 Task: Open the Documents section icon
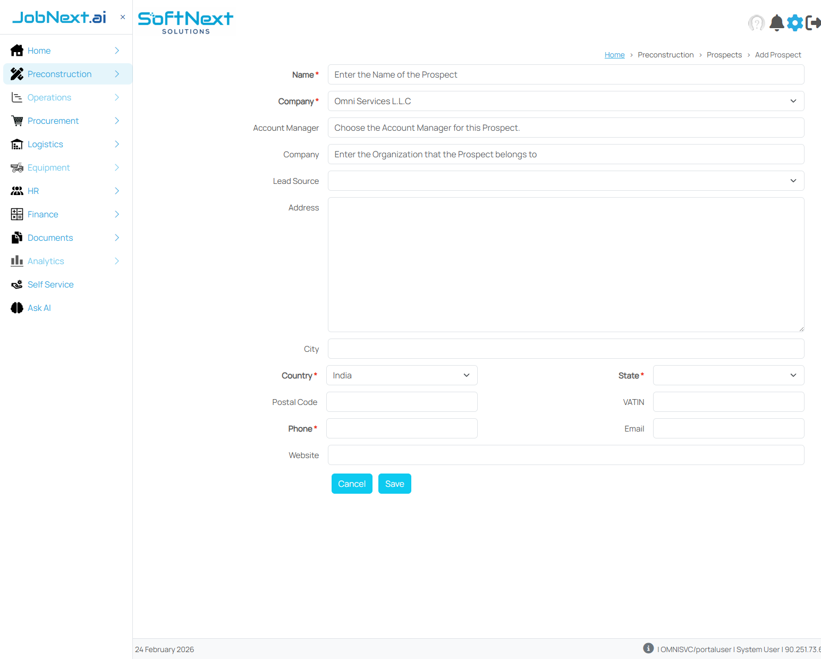(x=16, y=238)
